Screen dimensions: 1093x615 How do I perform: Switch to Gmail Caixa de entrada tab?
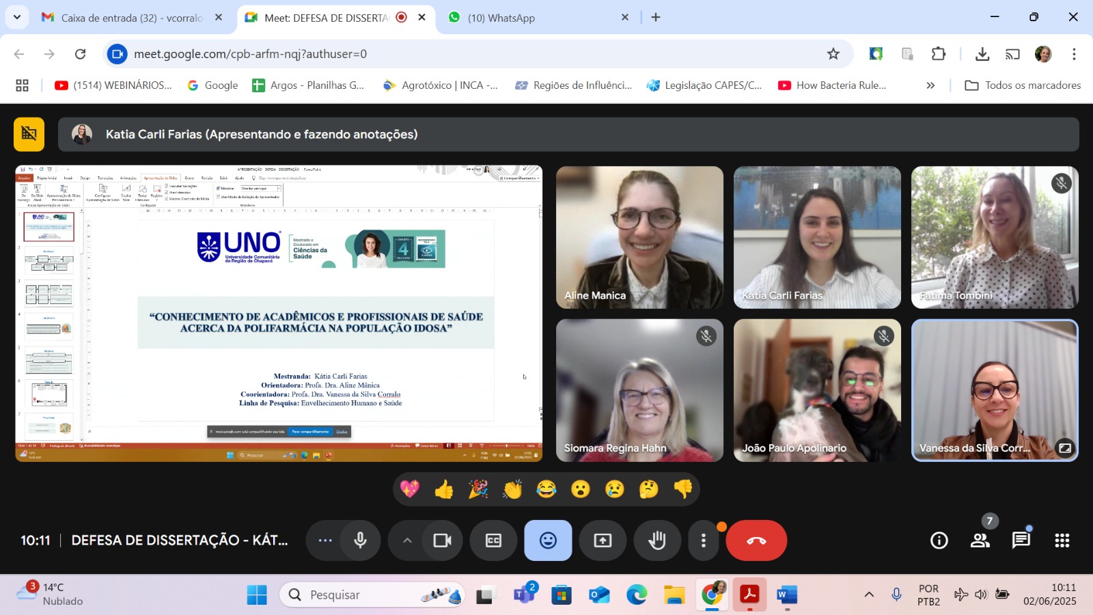pyautogui.click(x=131, y=18)
